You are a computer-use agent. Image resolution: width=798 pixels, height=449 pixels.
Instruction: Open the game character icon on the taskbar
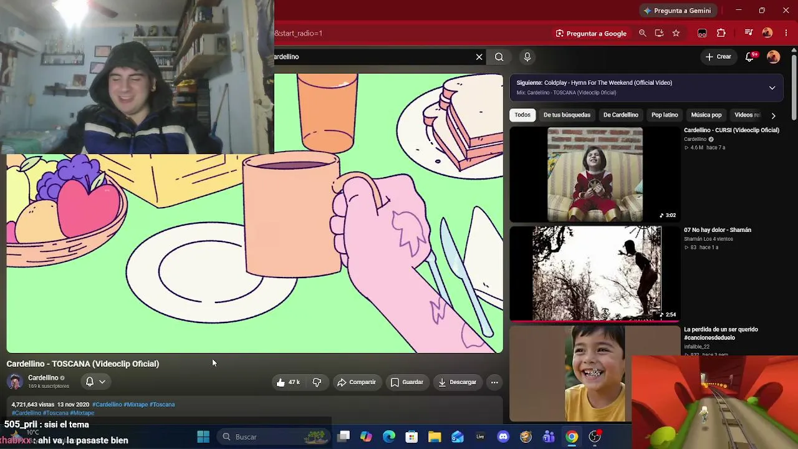pos(526,437)
